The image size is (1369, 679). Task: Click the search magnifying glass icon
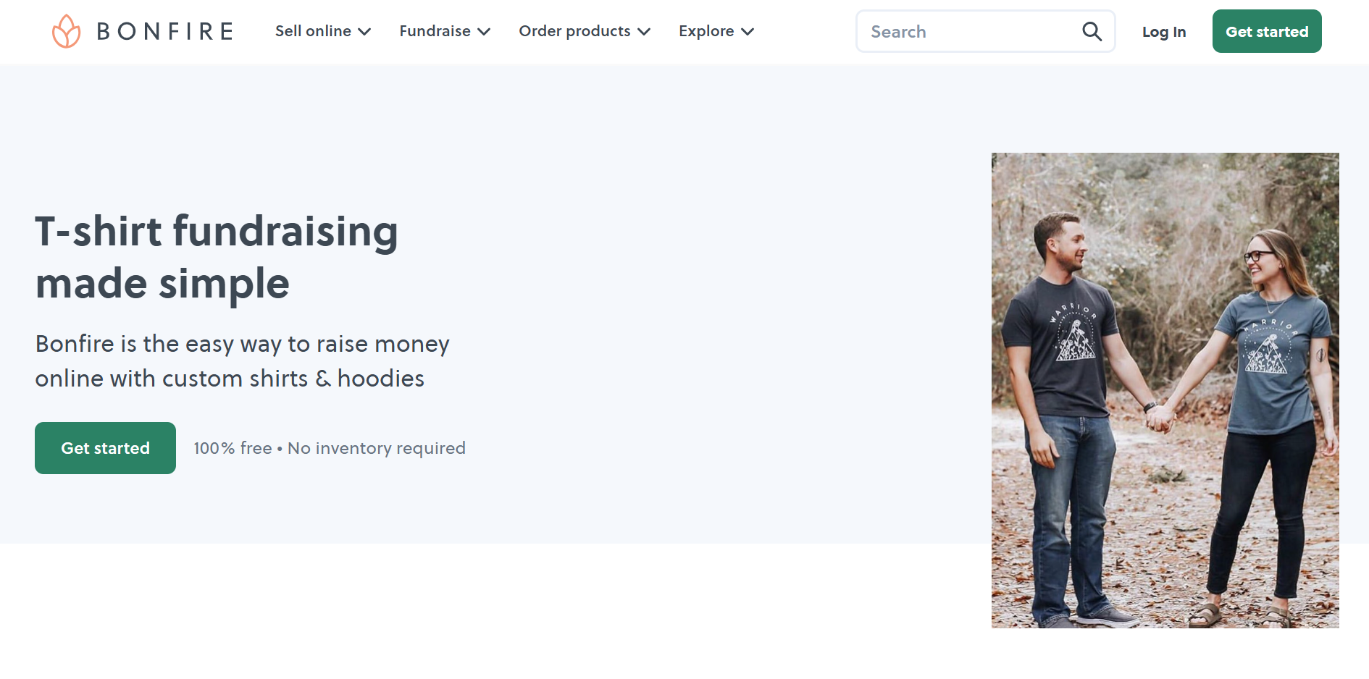(x=1092, y=31)
